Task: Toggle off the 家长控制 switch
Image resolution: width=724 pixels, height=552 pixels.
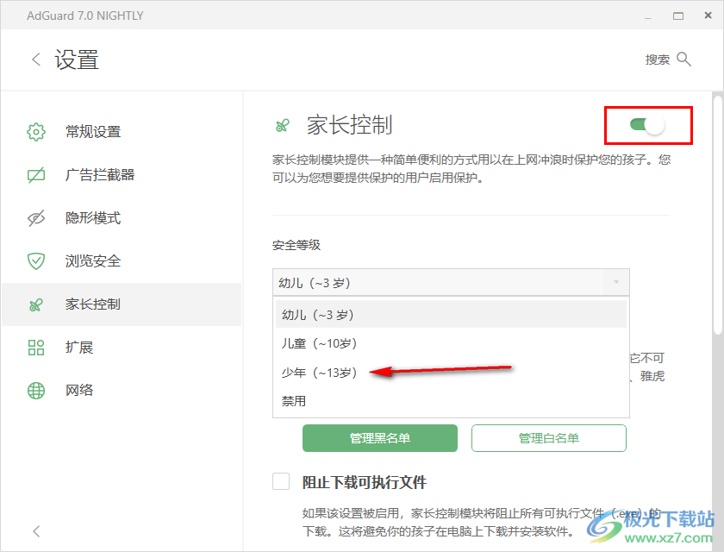Action: tap(648, 126)
